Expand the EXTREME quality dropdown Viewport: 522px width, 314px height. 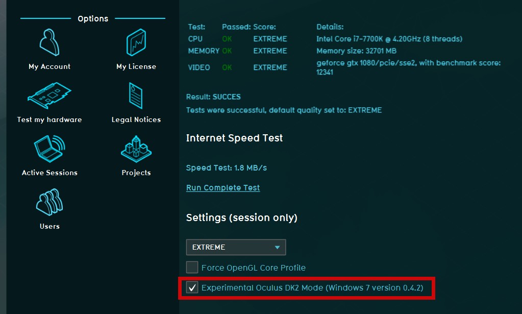[235, 247]
